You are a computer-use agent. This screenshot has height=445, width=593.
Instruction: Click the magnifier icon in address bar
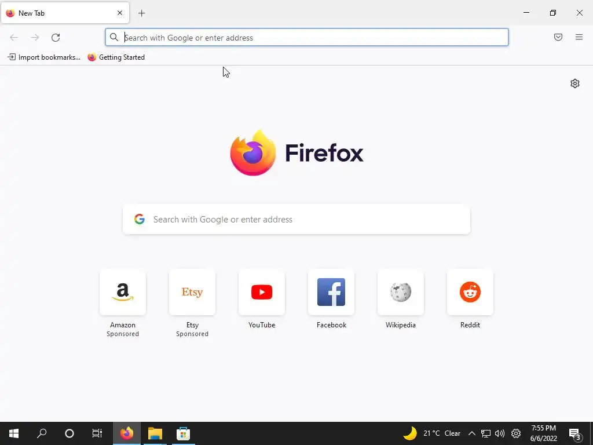[114, 37]
